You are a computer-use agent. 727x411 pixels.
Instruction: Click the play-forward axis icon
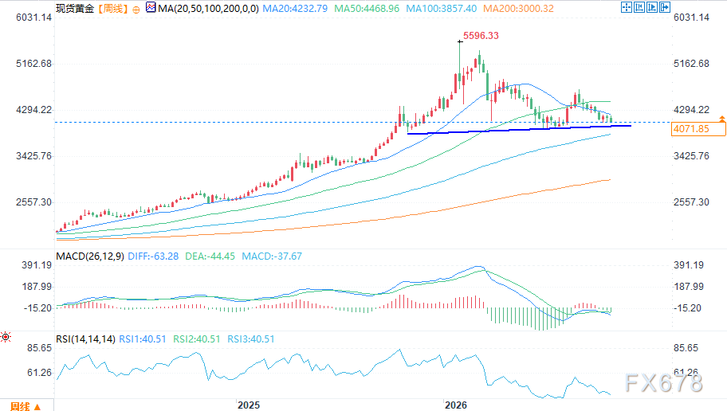pos(652,7)
